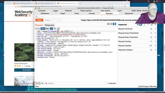Viewport: 165px width, 93px height.
Task: Open the message editor hamburger menu
Action: pyautogui.click(x=59, y=29)
